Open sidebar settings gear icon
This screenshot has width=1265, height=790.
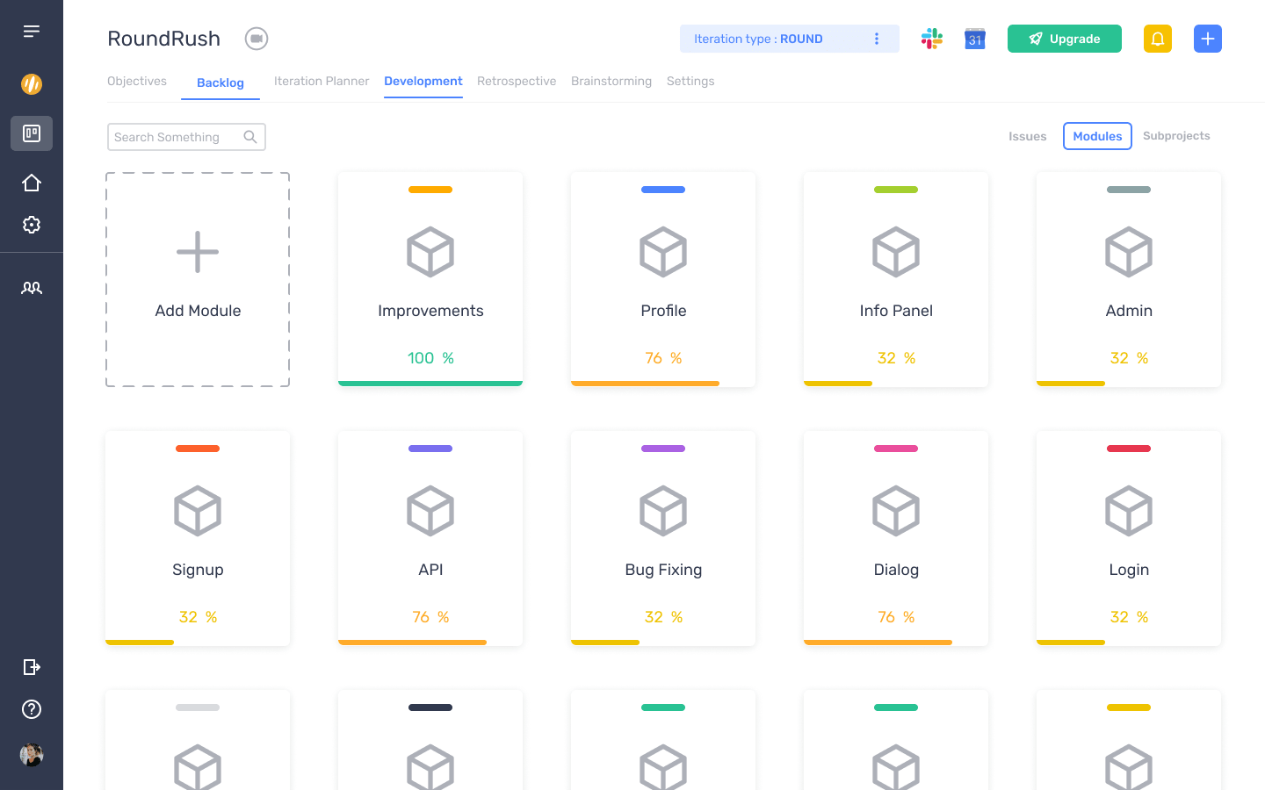point(32,225)
